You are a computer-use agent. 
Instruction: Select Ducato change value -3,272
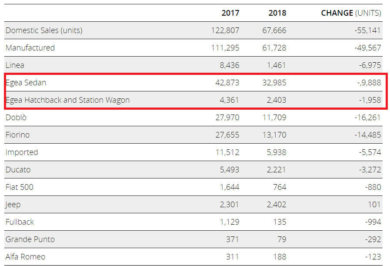click(370, 170)
